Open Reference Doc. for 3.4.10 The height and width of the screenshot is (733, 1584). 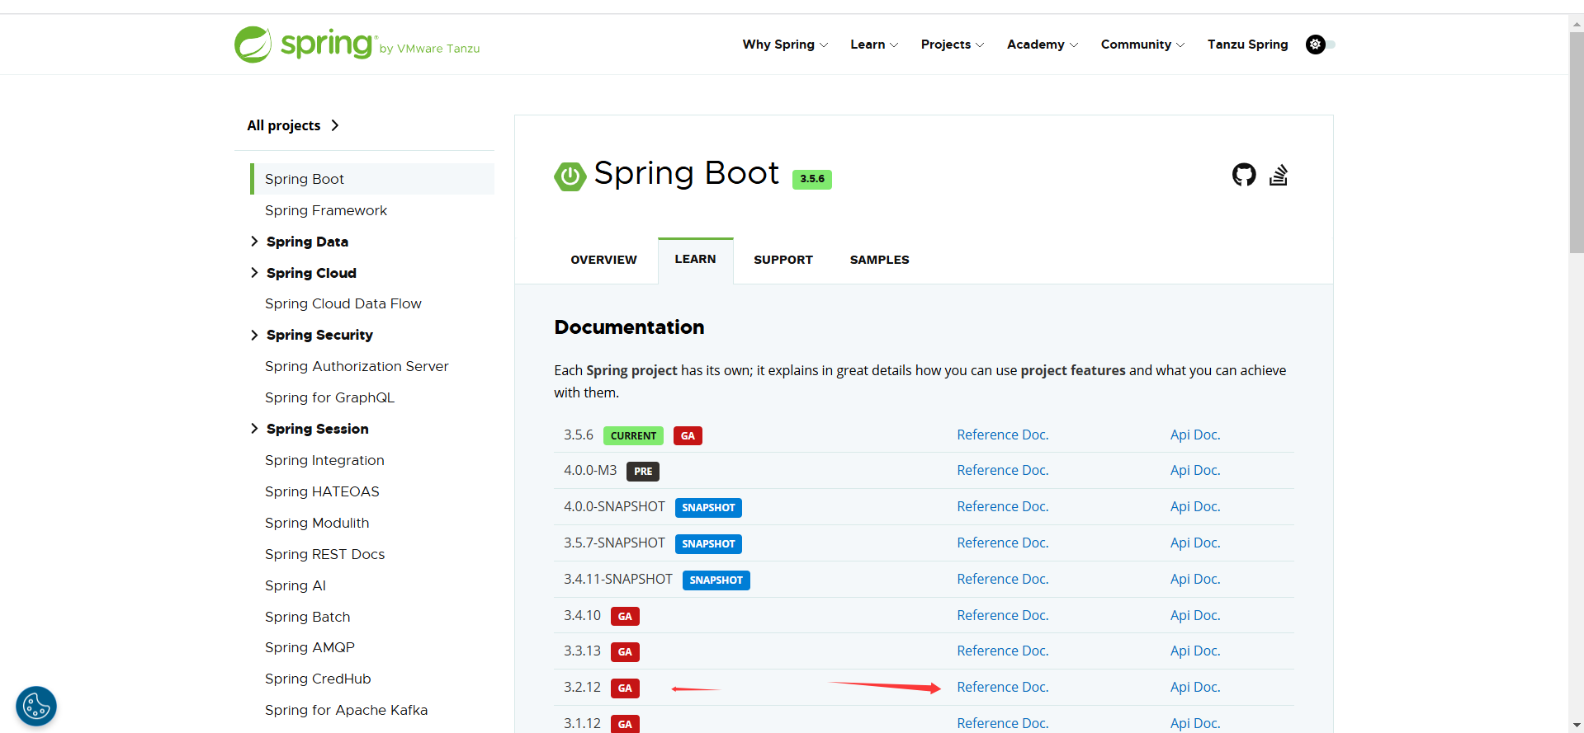[1002, 615]
